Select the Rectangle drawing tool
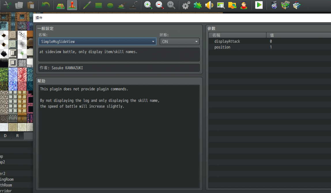Viewport: 331px width, 193px height. click(x=99, y=5)
